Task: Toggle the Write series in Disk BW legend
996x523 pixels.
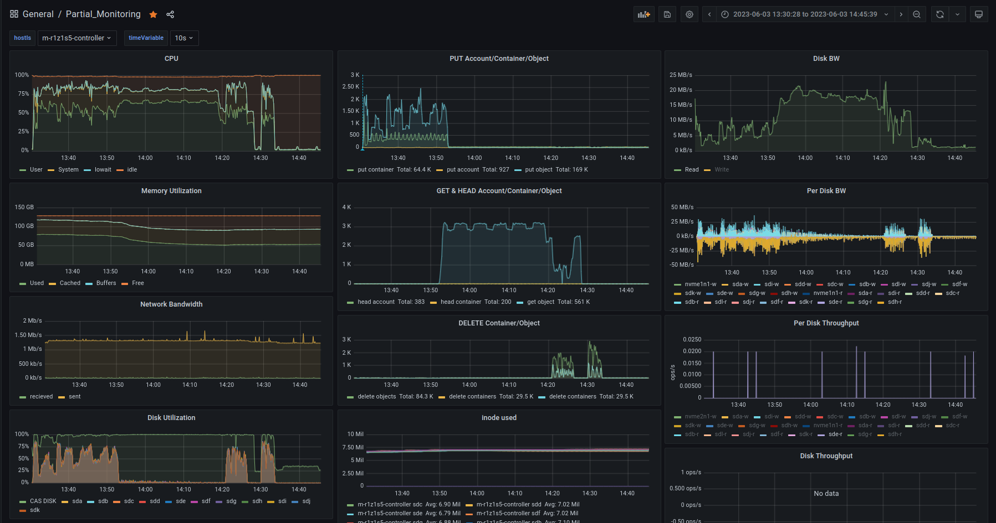Action: [722, 170]
